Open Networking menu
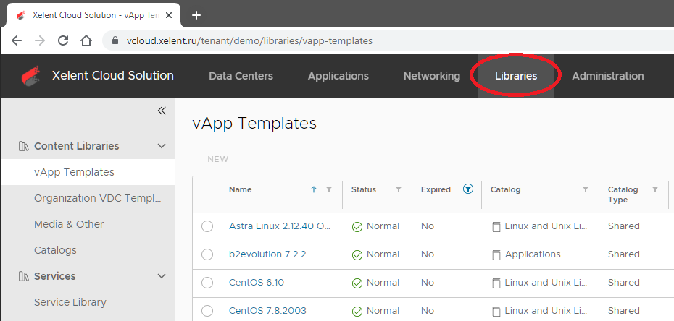Screen dimensions: 674x321 point(431,76)
